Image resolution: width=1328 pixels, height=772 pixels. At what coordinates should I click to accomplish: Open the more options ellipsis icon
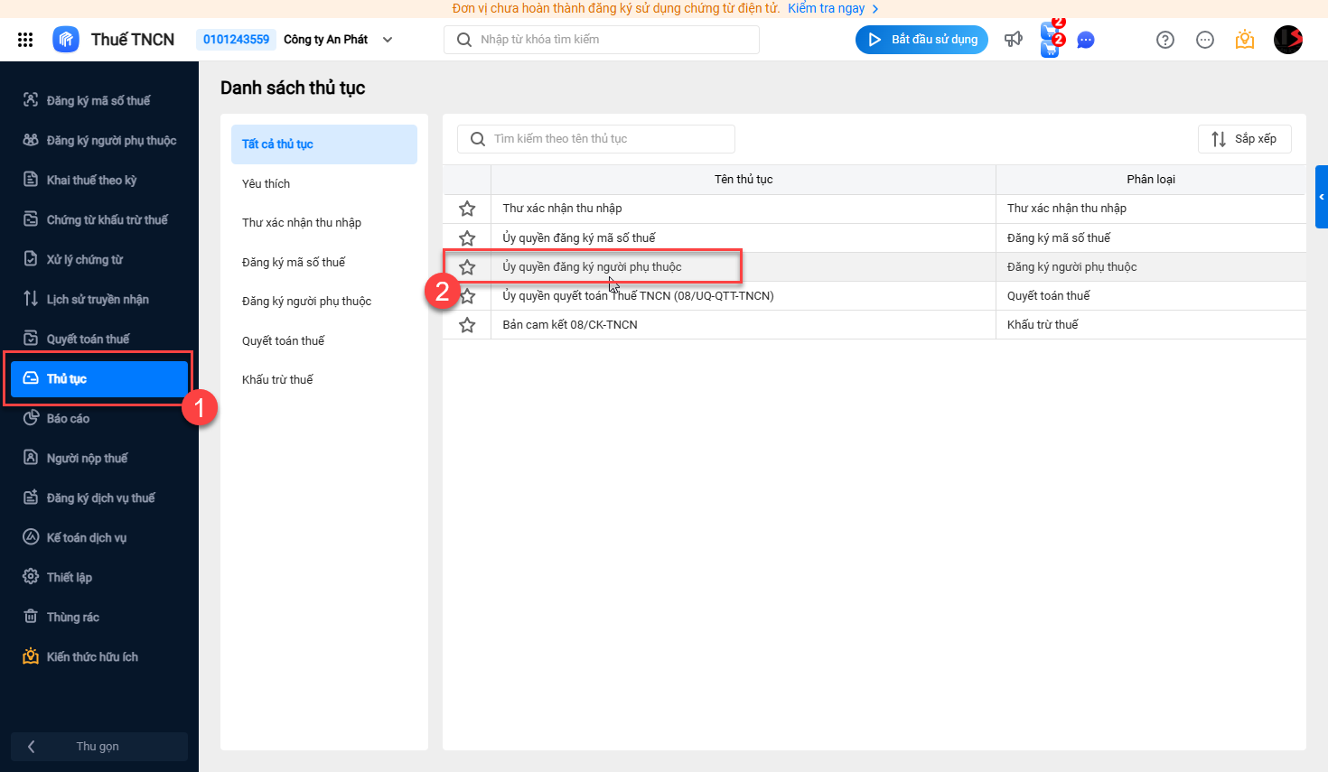(1205, 40)
